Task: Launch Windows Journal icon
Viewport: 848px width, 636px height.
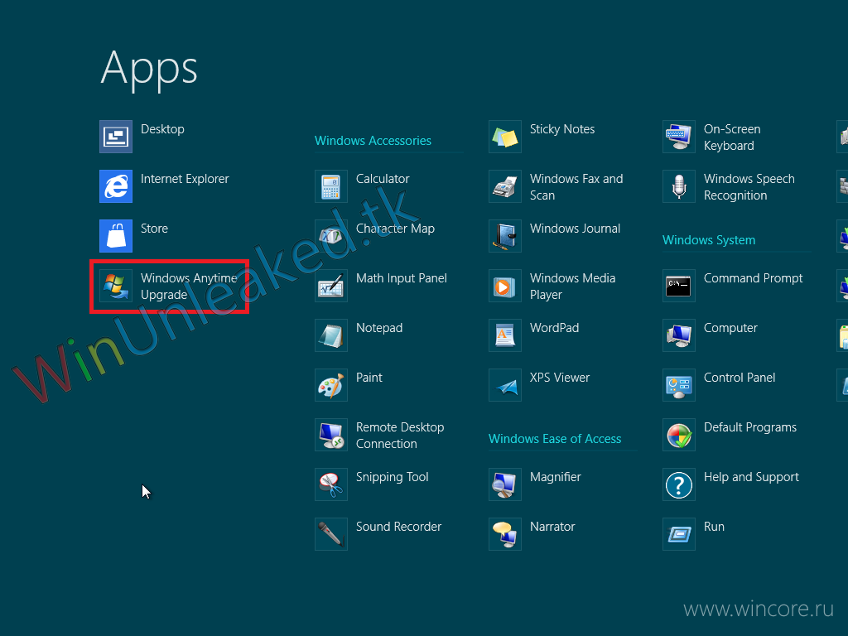Action: tap(505, 236)
